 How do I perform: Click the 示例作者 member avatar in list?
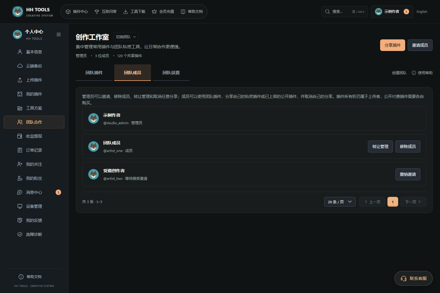point(94,118)
